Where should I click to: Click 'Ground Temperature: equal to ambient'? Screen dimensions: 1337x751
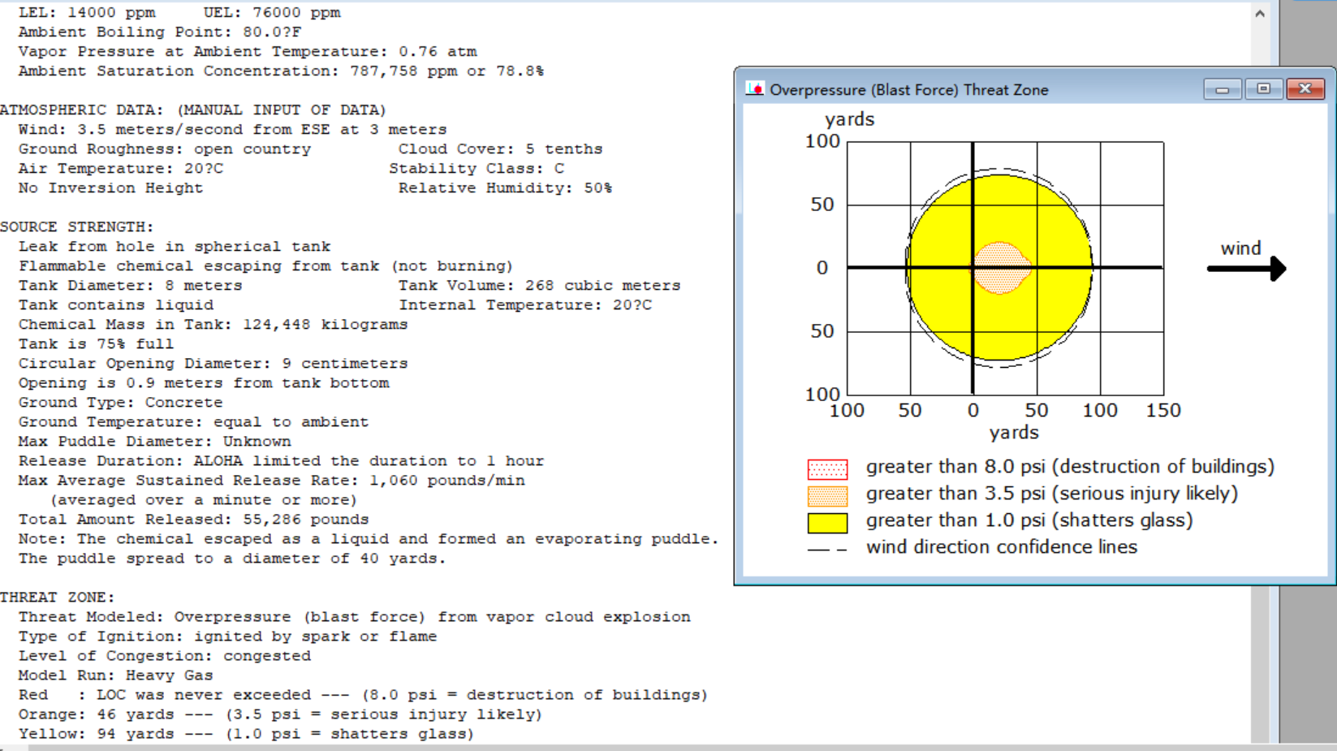(193, 422)
